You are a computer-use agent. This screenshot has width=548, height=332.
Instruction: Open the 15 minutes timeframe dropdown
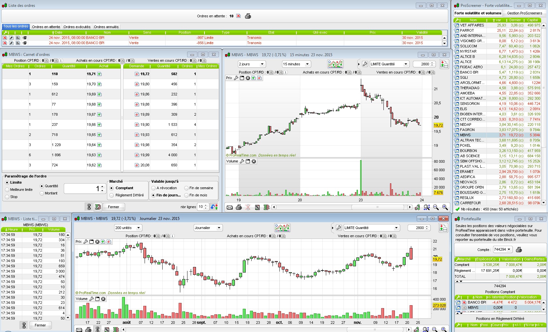click(296, 64)
